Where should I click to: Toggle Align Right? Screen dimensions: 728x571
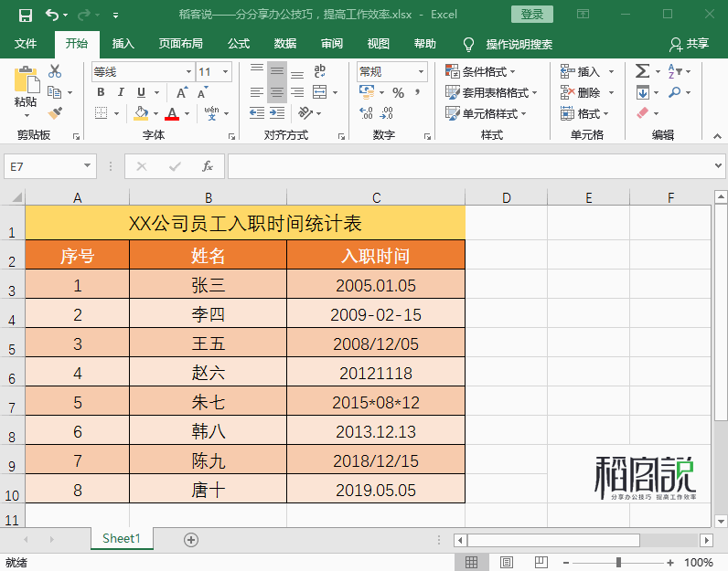(297, 92)
